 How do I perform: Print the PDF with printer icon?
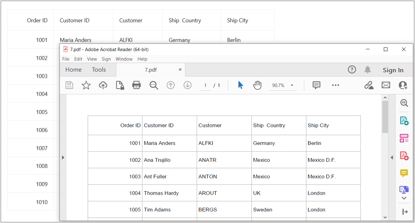pyautogui.click(x=136, y=85)
